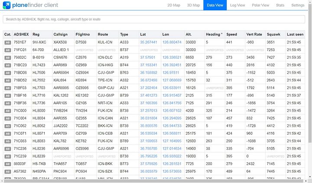312x183 pixels.
Task: Click the A0 category badge for 71BD52
Action: click(x=7, y=80)
